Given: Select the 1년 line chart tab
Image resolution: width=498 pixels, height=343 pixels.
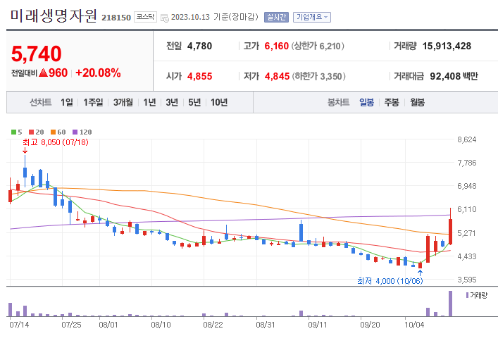Looking at the screenshot, I should (x=149, y=102).
